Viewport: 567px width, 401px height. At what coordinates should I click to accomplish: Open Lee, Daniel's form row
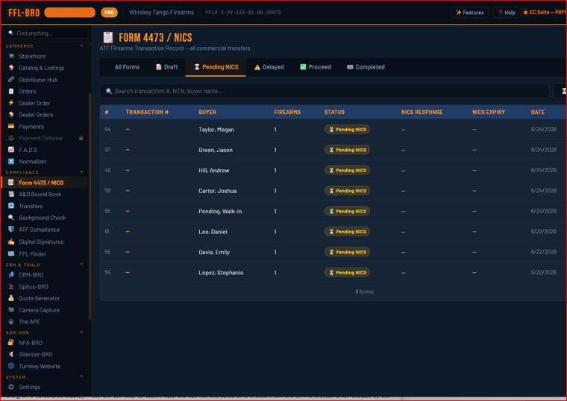coord(333,232)
